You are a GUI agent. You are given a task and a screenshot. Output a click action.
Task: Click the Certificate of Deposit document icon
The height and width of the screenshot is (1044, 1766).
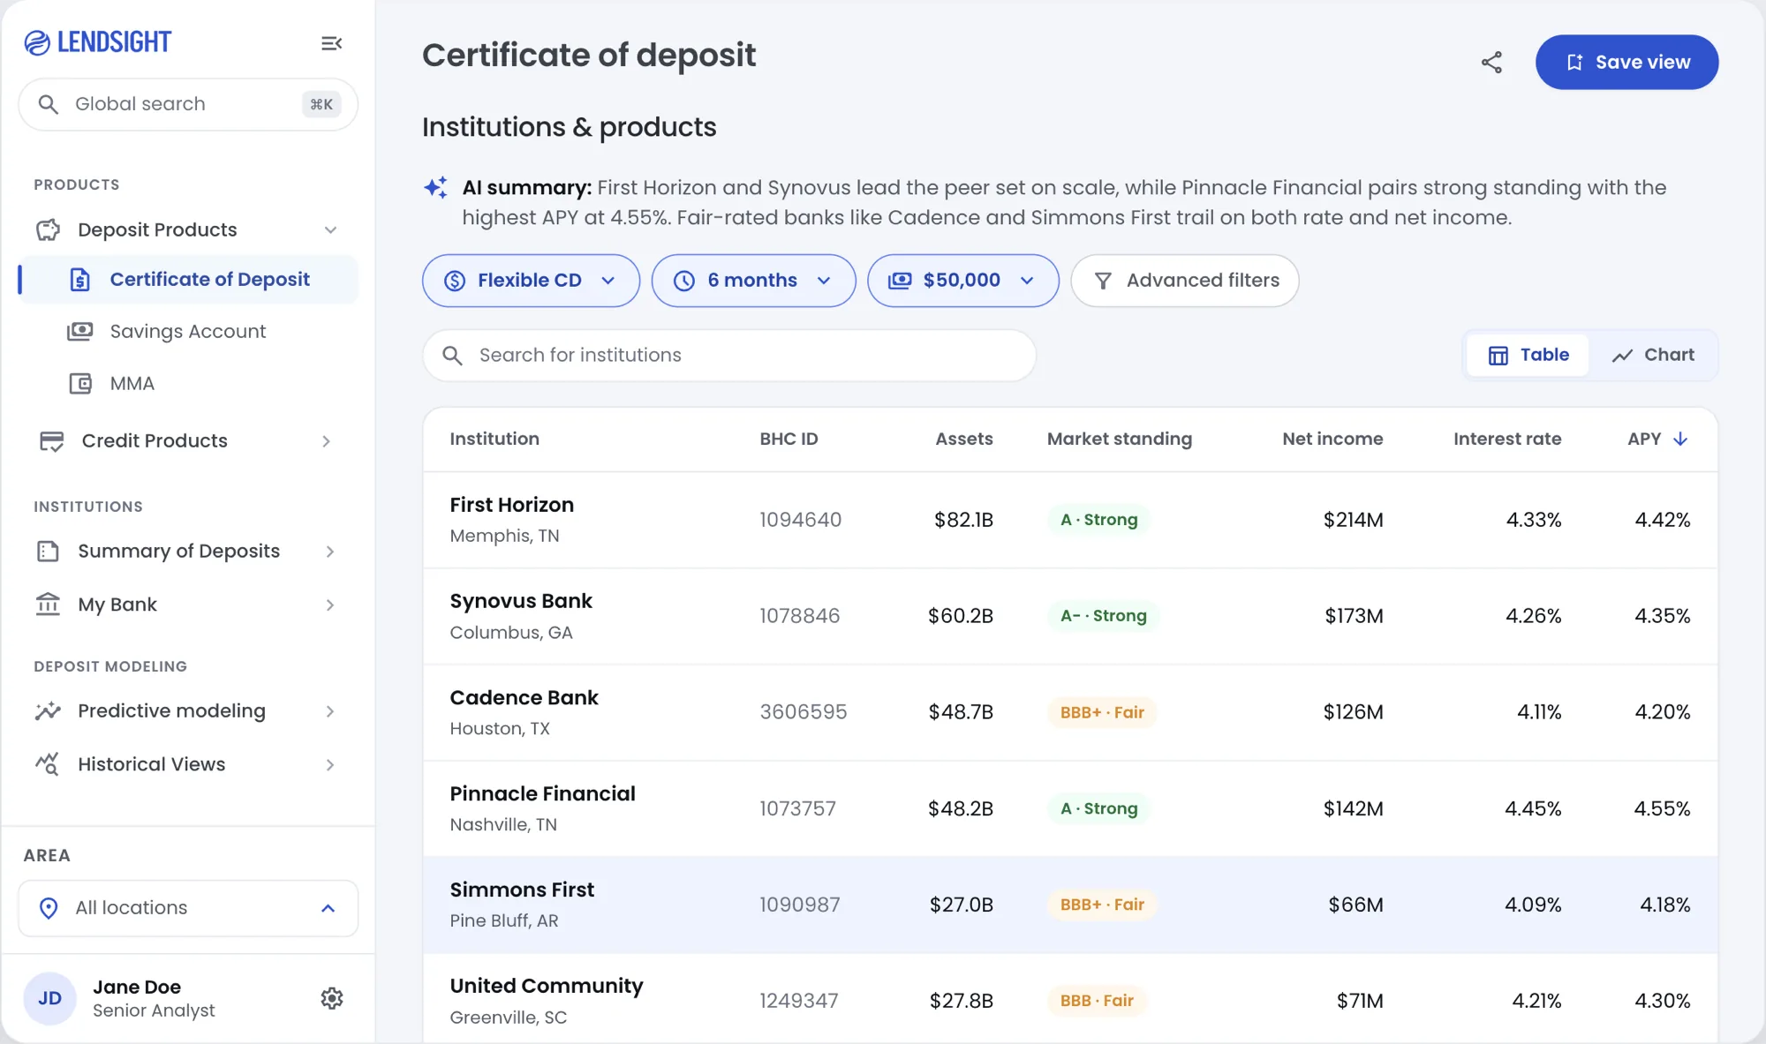point(80,280)
